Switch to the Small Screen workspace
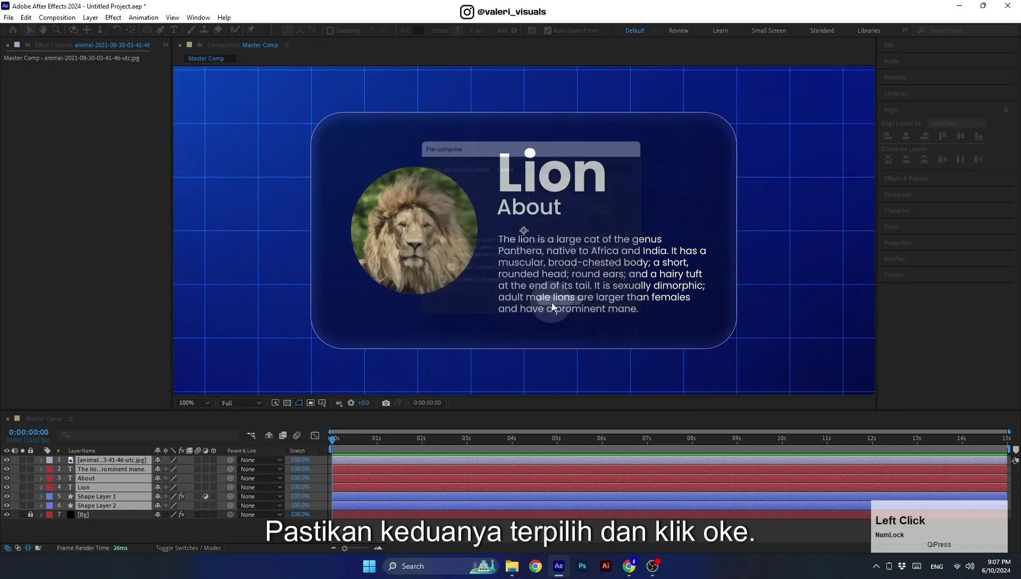The width and height of the screenshot is (1021, 579). [768, 31]
